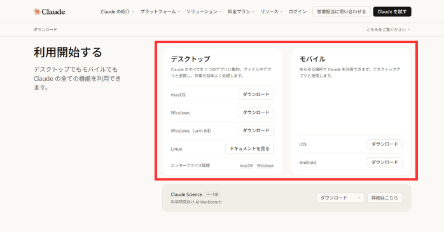Expand the リソース menu
Image resolution: width=444 pixels, height=232 pixels.
pos(272,11)
